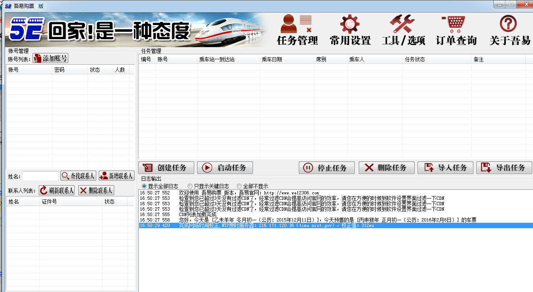Click 添加账号 add account button
The width and height of the screenshot is (533, 292).
(50, 58)
